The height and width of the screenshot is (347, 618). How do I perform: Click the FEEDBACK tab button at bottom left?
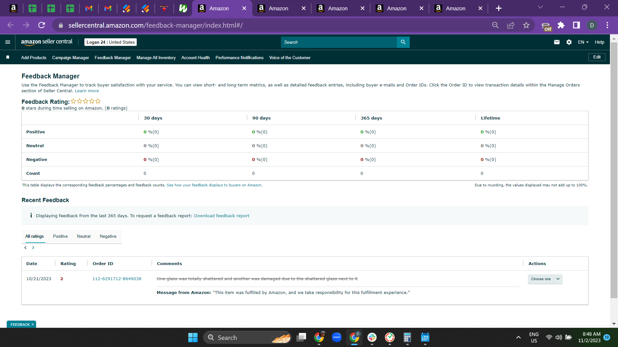(x=20, y=325)
